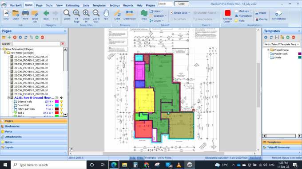Select the Zoom magnifier tool
Viewport: 302px width, 169px height.
coord(67,15)
